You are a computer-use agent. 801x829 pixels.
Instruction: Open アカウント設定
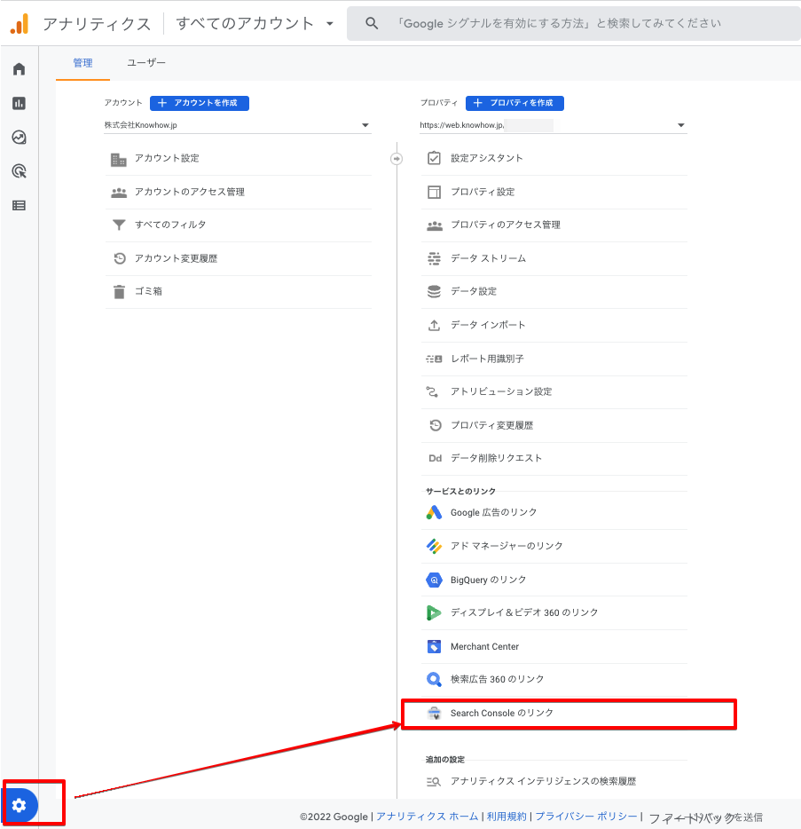tap(239, 159)
